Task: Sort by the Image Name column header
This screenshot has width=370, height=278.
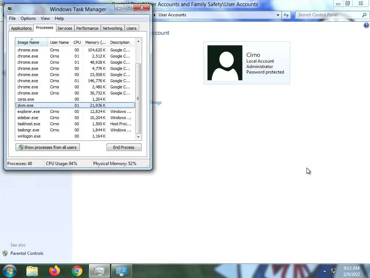Action: pyautogui.click(x=32, y=42)
